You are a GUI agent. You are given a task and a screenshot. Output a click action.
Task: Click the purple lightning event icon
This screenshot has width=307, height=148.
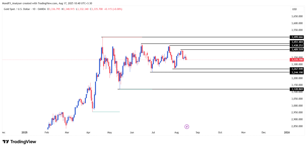pos(187,126)
